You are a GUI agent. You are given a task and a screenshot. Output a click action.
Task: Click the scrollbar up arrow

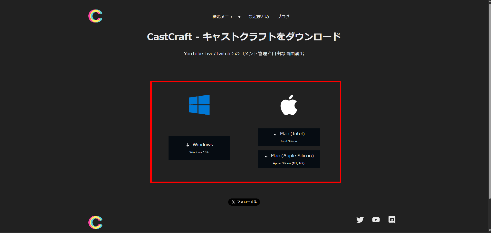click(490, 2)
